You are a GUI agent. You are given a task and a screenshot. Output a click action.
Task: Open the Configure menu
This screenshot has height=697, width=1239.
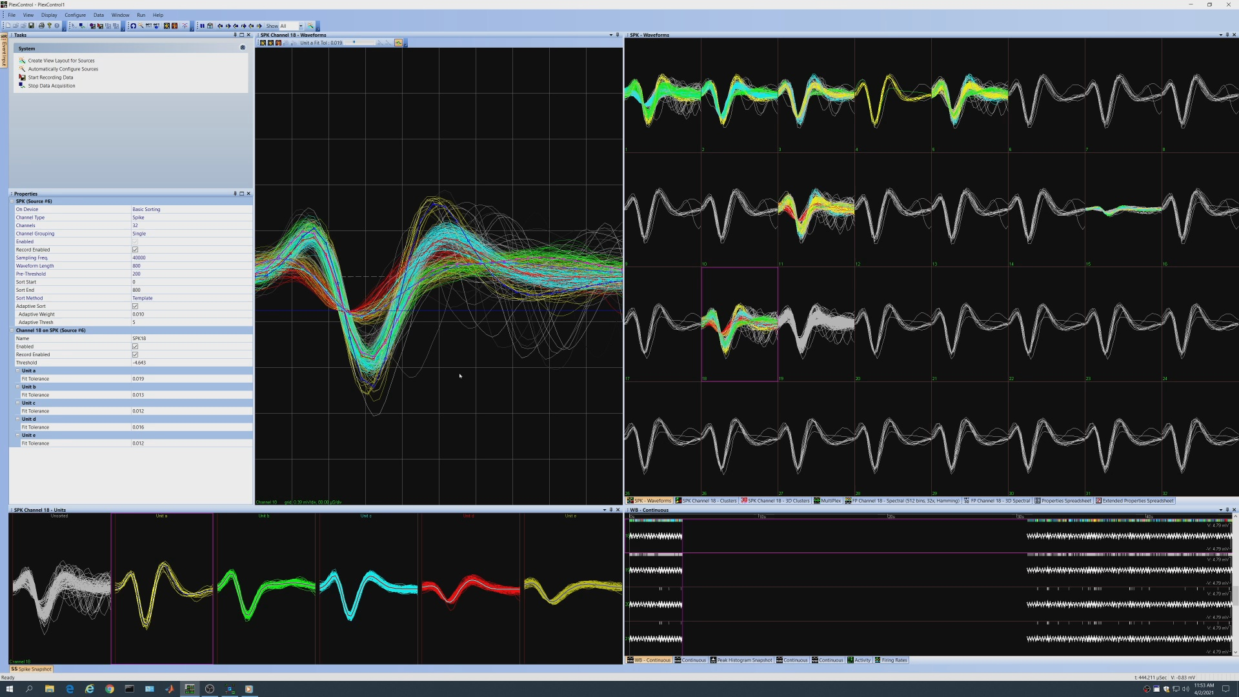coord(75,15)
